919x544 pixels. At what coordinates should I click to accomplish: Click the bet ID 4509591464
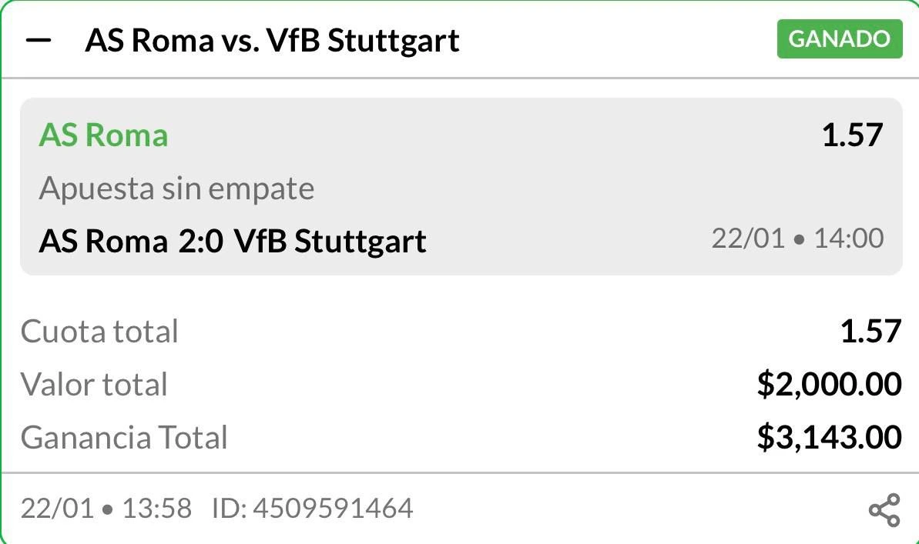pyautogui.click(x=312, y=509)
